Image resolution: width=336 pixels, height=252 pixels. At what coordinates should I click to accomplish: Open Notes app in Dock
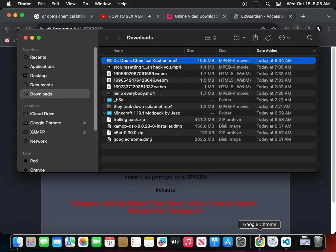tap(149, 242)
